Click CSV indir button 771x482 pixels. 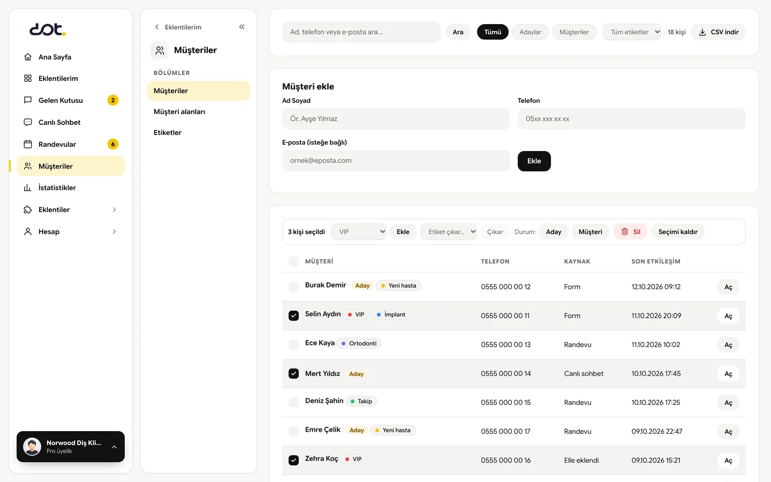click(x=718, y=32)
